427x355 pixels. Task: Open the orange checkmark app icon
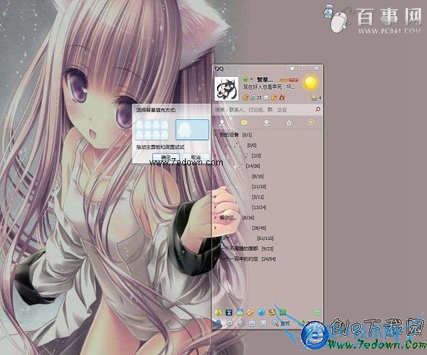point(251,312)
